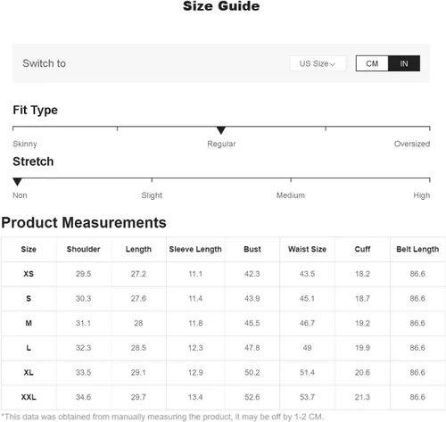Click the Belt Length column header
446x422 pixels.
[417, 250]
